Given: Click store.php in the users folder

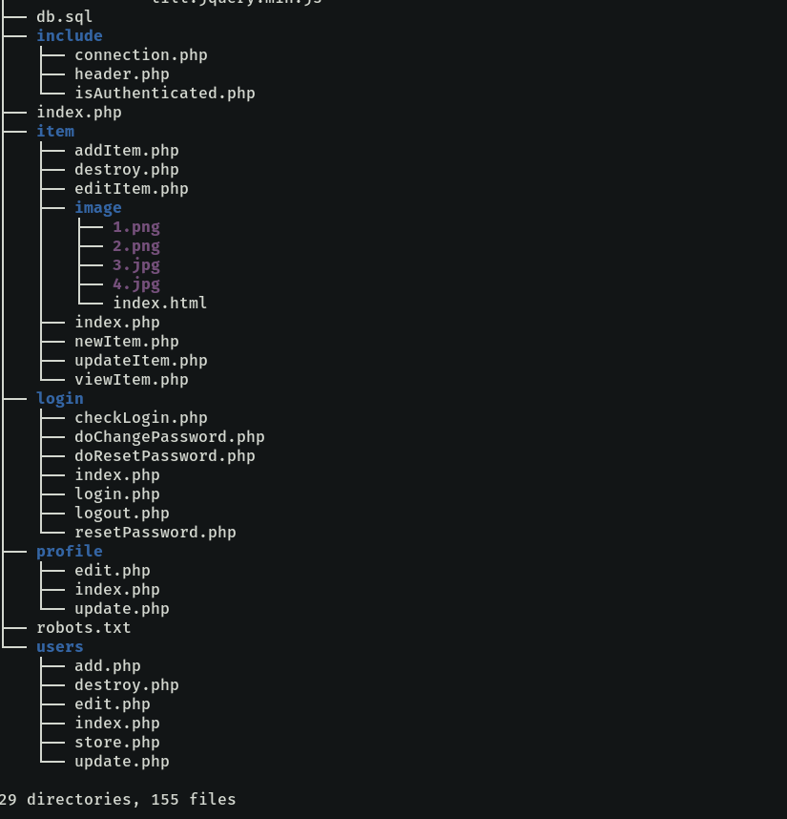Looking at the screenshot, I should click(116, 743).
